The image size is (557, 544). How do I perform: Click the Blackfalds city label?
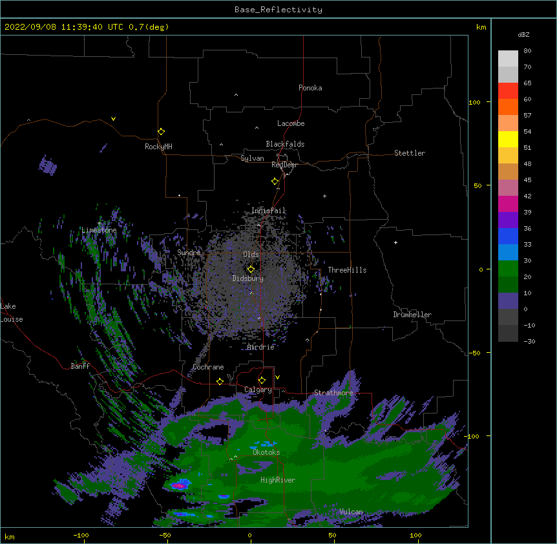pyautogui.click(x=285, y=144)
